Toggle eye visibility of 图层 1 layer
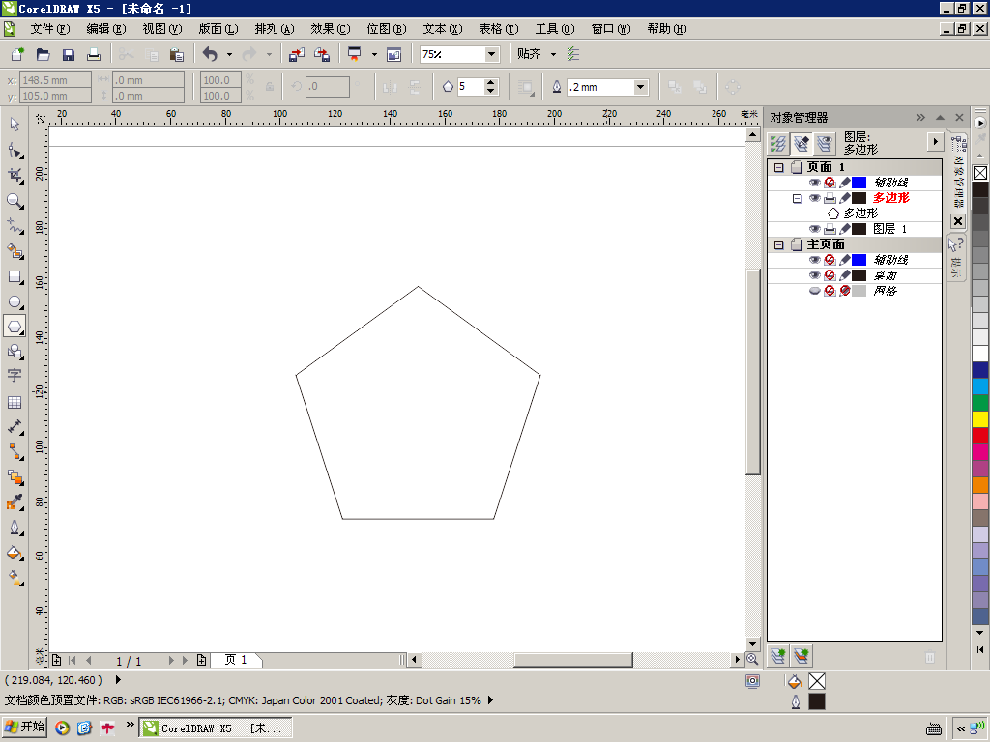The image size is (990, 742). [x=814, y=229]
